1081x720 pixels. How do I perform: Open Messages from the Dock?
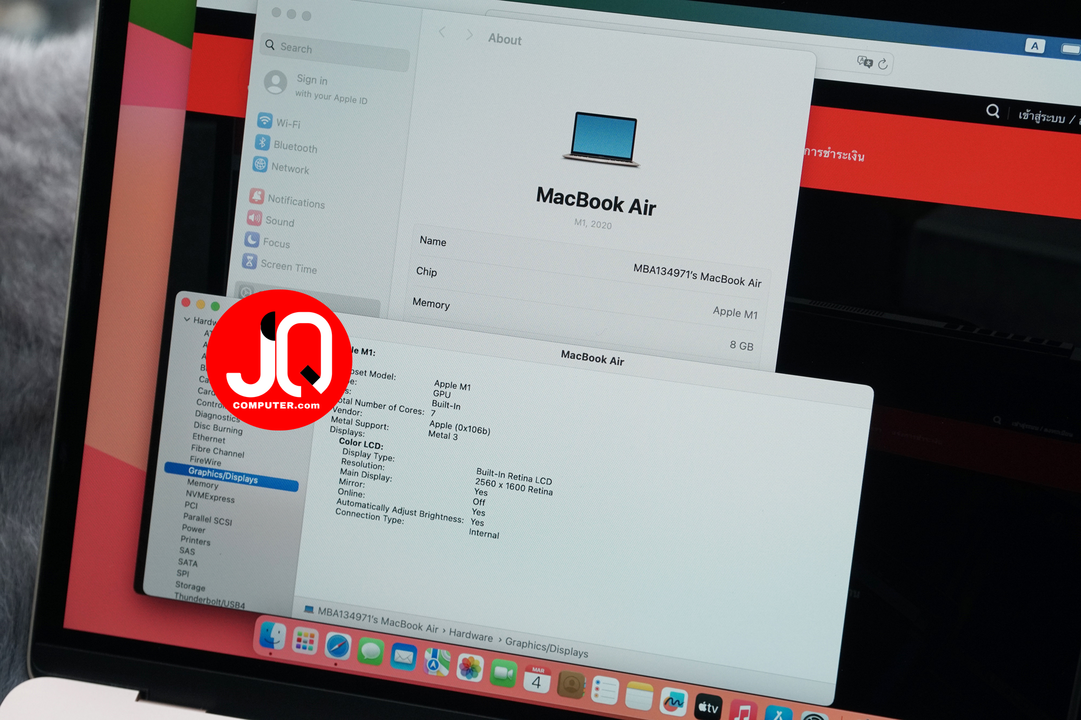[371, 652]
